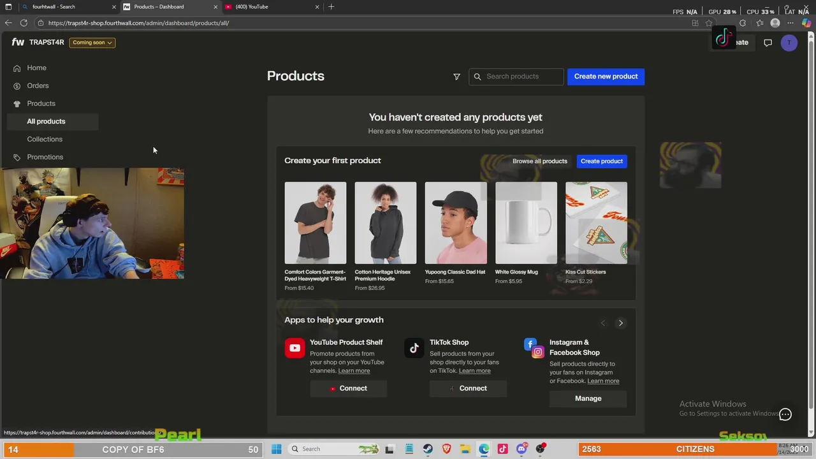The image size is (816, 459).
Task: Show the next apps with the right chevron
Action: coord(620,323)
